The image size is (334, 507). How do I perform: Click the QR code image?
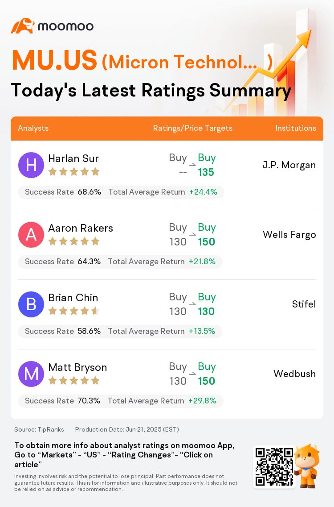(x=273, y=466)
